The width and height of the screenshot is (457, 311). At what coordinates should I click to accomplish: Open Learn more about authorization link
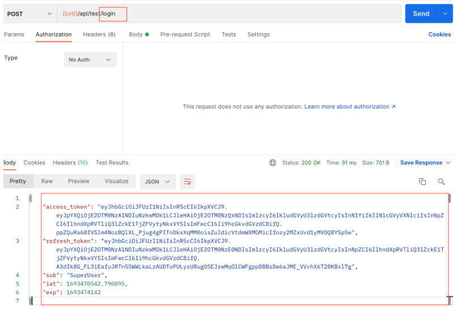pyautogui.click(x=350, y=106)
